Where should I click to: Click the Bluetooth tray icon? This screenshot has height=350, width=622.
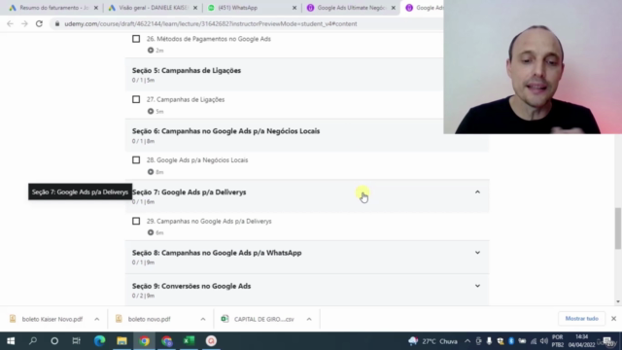pyautogui.click(x=511, y=341)
